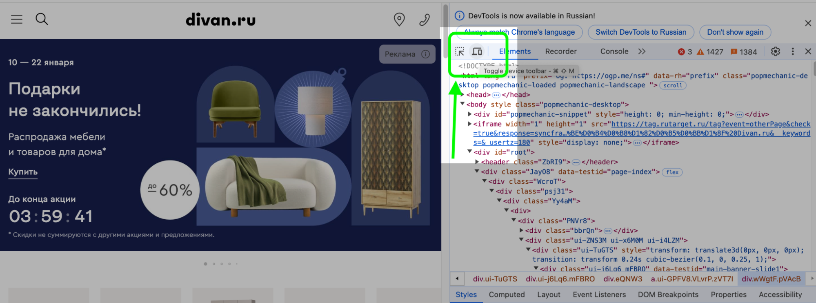Open the DOM Breakpoints tab
The width and height of the screenshot is (816, 303).
668,295
